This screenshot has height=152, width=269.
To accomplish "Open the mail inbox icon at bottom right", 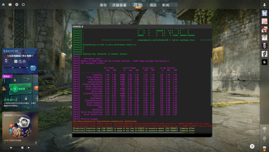I will click(x=264, y=148).
